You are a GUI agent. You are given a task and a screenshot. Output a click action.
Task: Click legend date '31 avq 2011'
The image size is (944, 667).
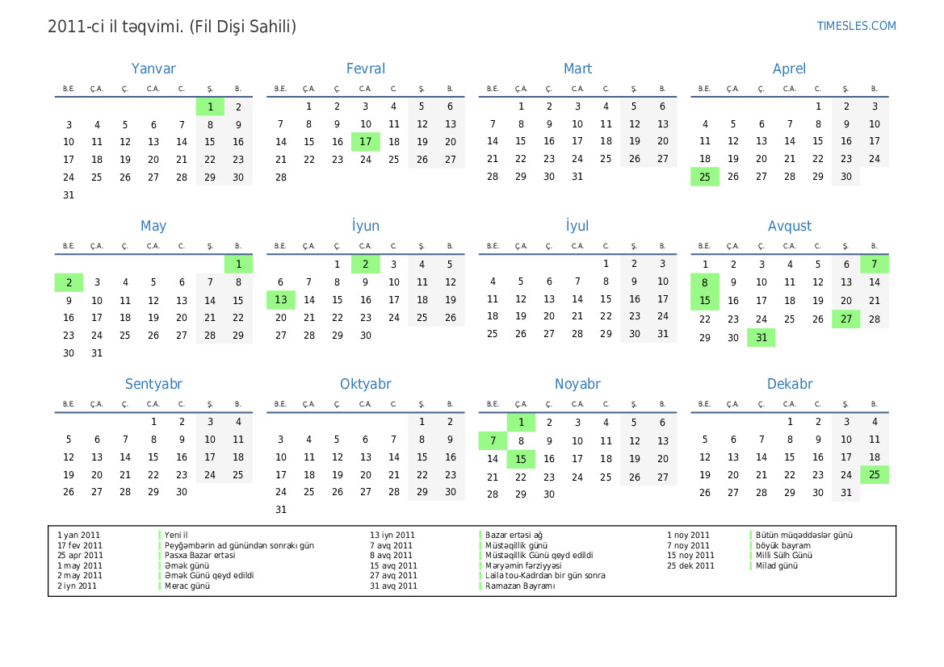click(393, 586)
